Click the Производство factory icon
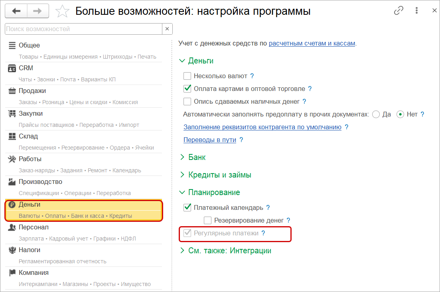This screenshot has width=440, height=292. point(12,182)
